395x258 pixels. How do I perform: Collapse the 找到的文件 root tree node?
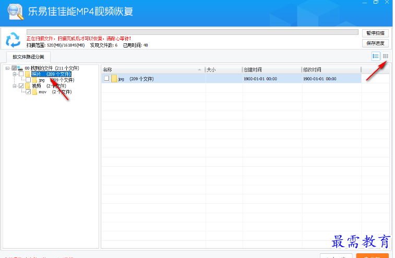(7, 68)
